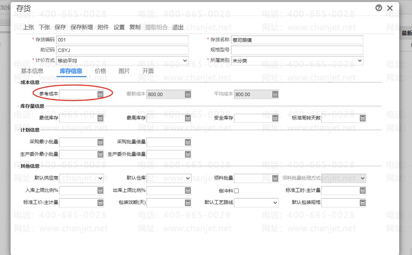
Task: Open calculator for 最高库存 field
Action: click(x=188, y=118)
